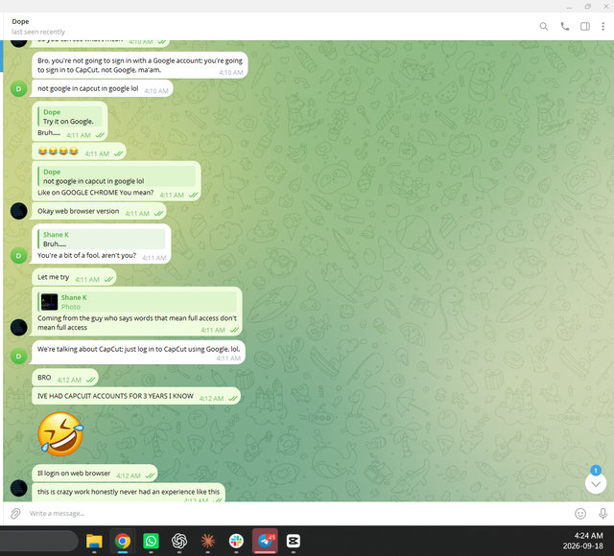Select message 'You're a bit of a fool, aren't you?'

click(x=101, y=244)
